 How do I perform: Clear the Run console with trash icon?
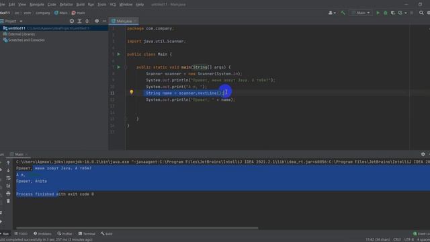click(x=8, y=201)
